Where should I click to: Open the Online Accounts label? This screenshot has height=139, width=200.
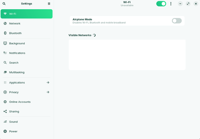point(20,102)
